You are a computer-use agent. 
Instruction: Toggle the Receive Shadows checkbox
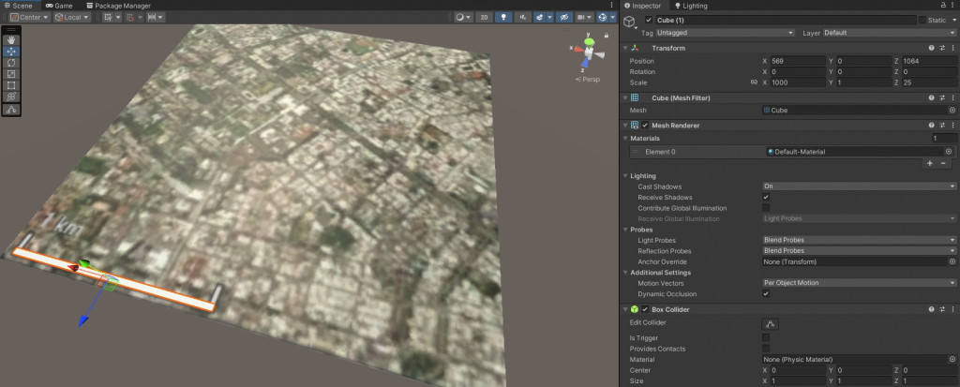(766, 198)
